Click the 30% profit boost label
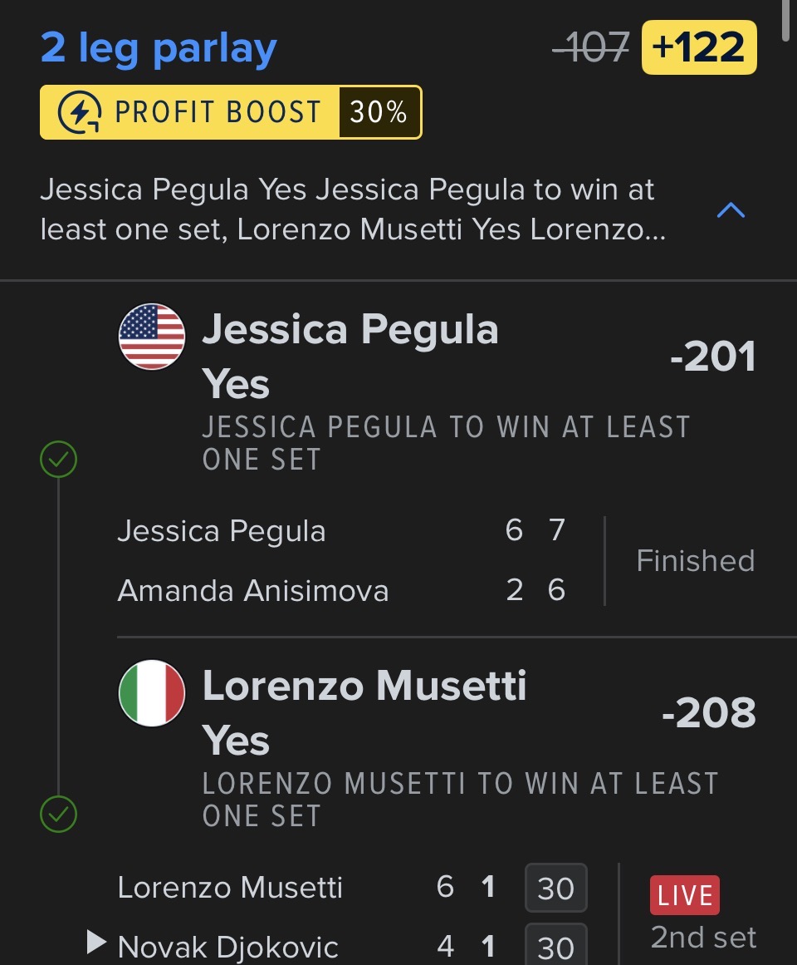 tap(379, 112)
